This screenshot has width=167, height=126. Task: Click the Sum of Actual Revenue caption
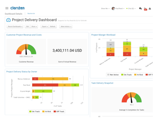coord(67,62)
